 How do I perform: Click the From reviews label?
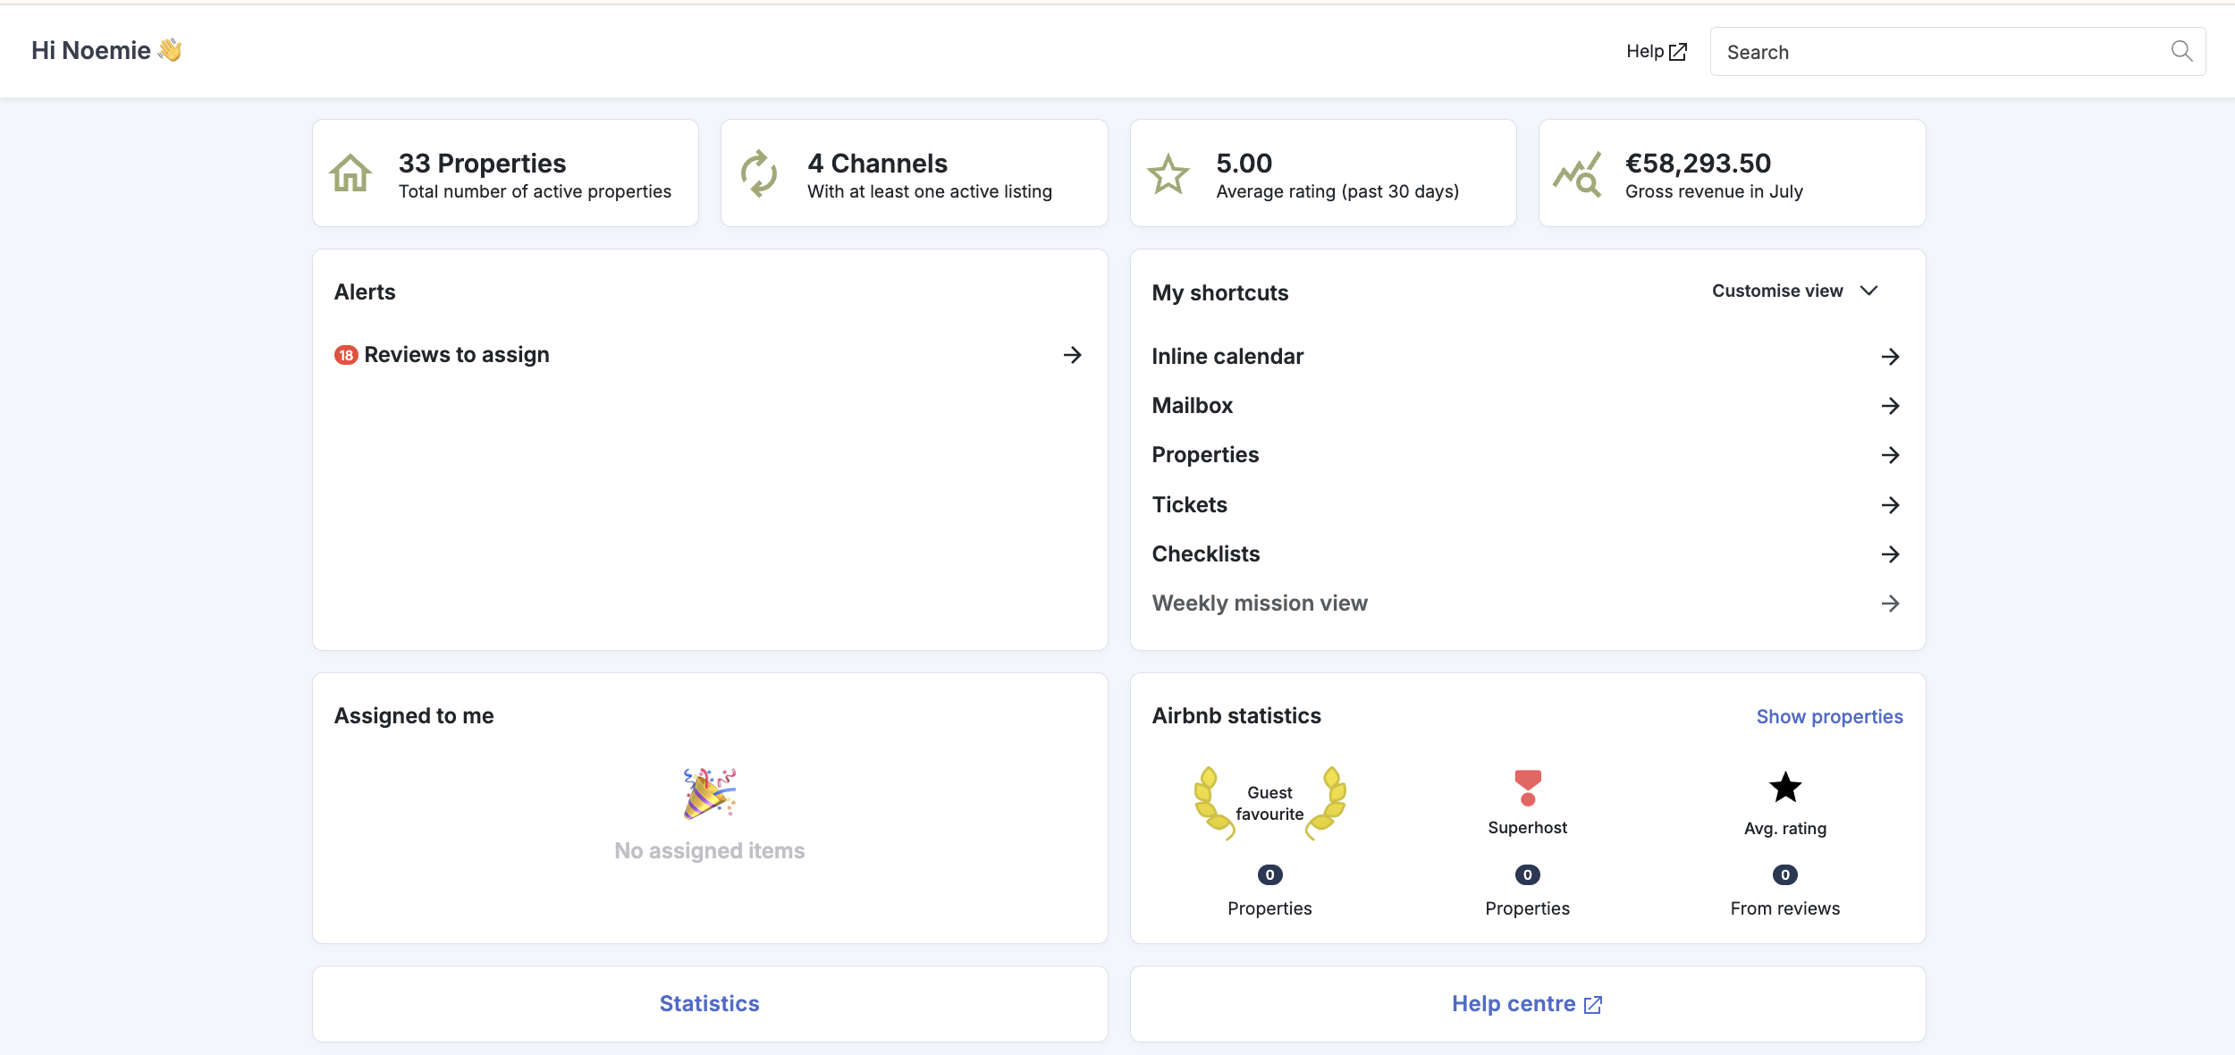tap(1785, 908)
